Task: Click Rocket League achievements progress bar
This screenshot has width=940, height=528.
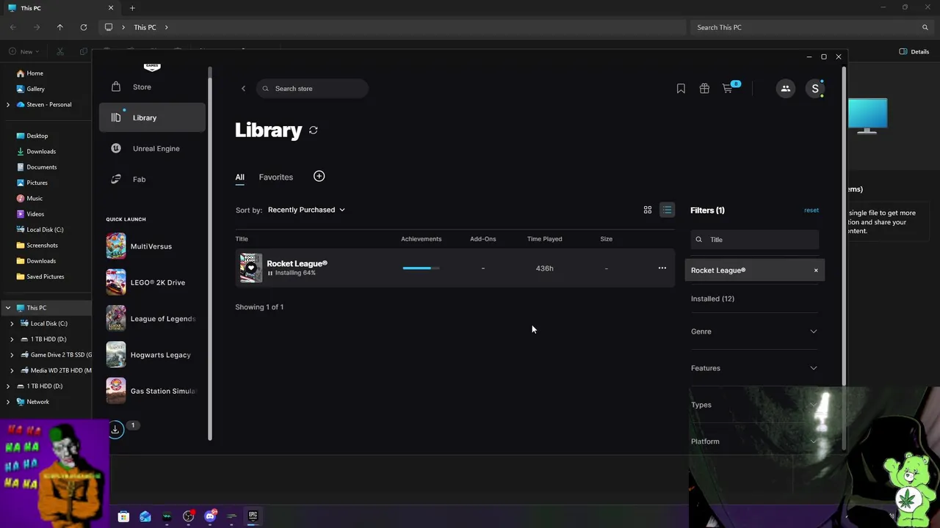Action: coord(422,268)
